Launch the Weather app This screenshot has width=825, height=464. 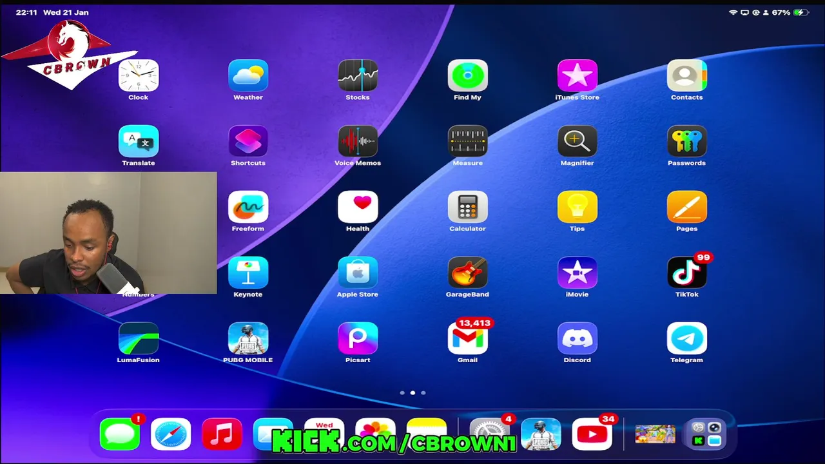pyautogui.click(x=248, y=75)
